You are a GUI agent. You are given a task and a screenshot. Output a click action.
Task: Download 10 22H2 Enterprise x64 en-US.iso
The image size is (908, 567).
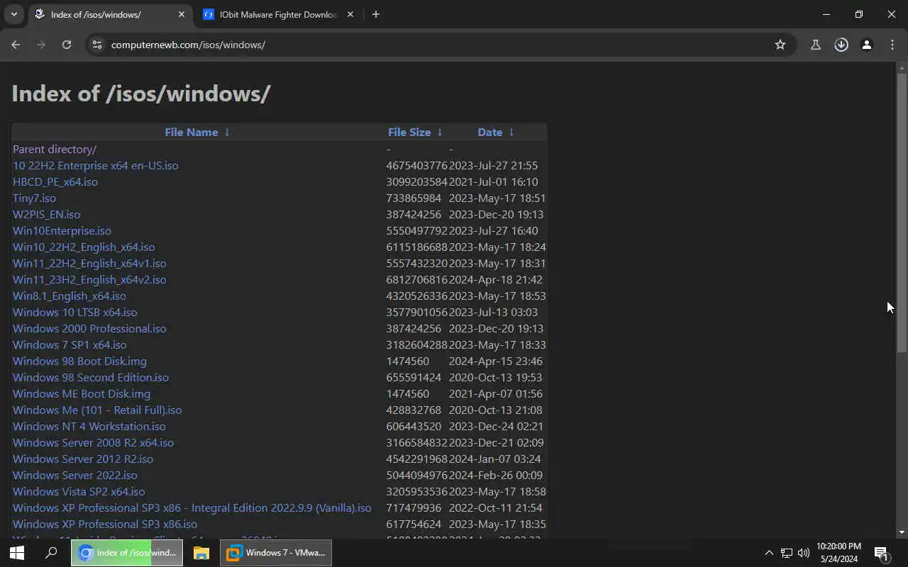click(96, 165)
